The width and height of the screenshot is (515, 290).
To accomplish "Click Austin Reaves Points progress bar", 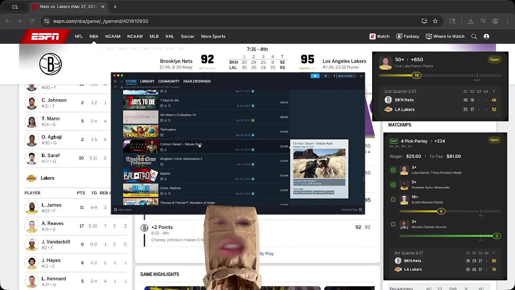I will (x=451, y=211).
